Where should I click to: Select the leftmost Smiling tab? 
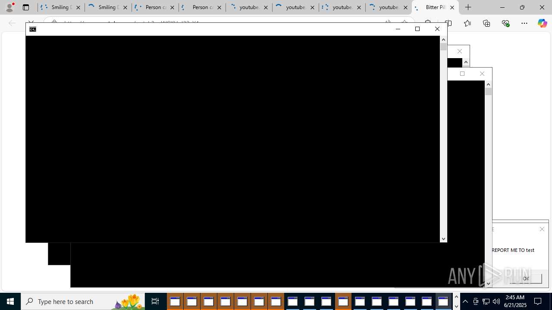[61, 7]
